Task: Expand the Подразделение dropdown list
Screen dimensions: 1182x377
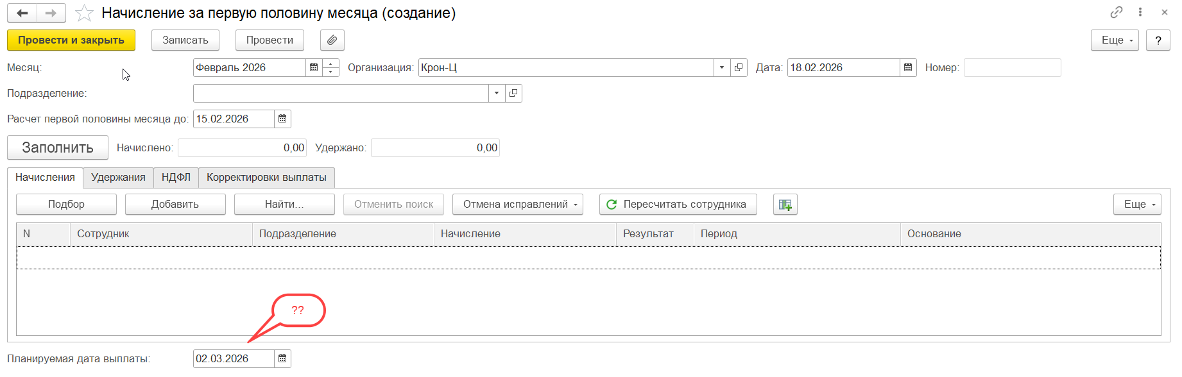Action: [497, 94]
